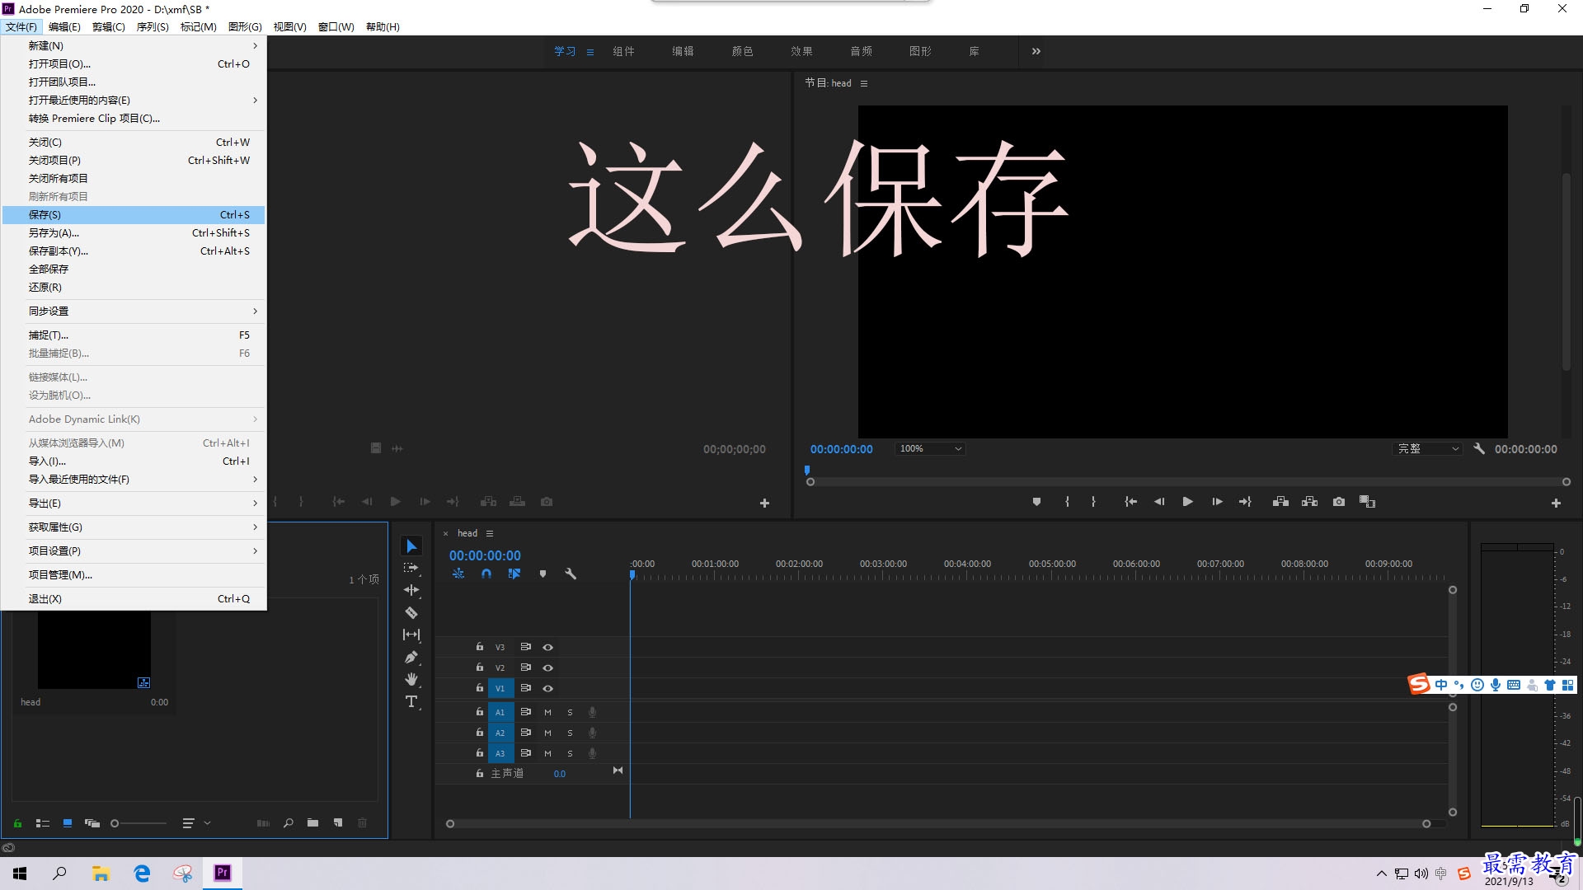Create new item in Project panel
The height and width of the screenshot is (890, 1583).
[338, 822]
